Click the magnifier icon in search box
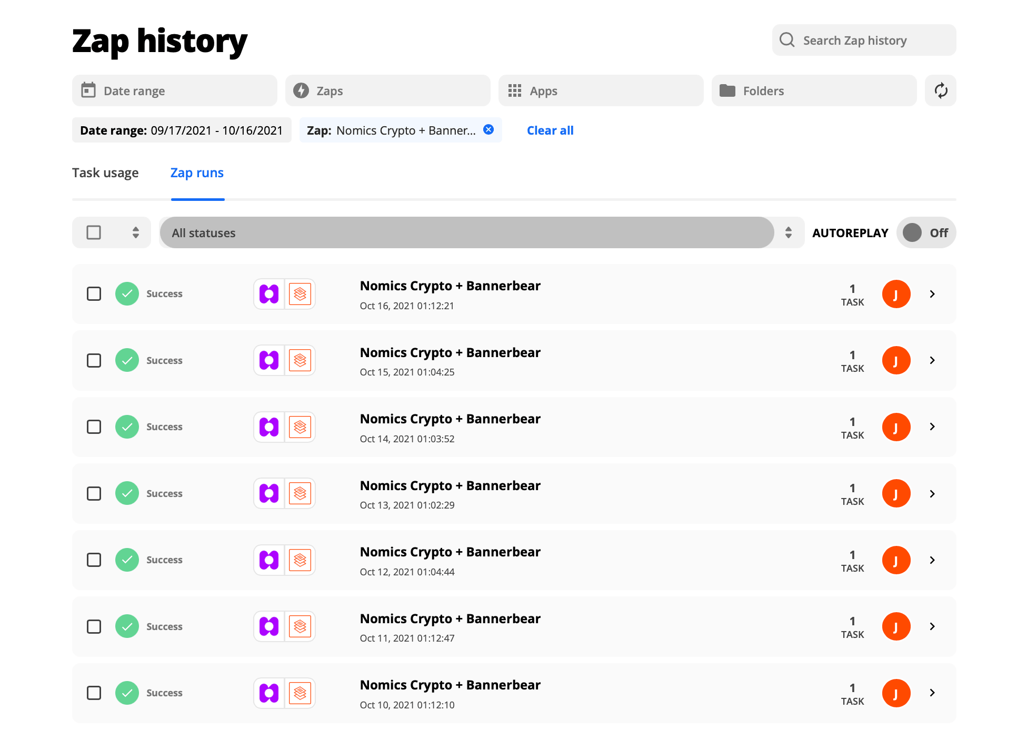Image resolution: width=1017 pixels, height=751 pixels. 787,40
